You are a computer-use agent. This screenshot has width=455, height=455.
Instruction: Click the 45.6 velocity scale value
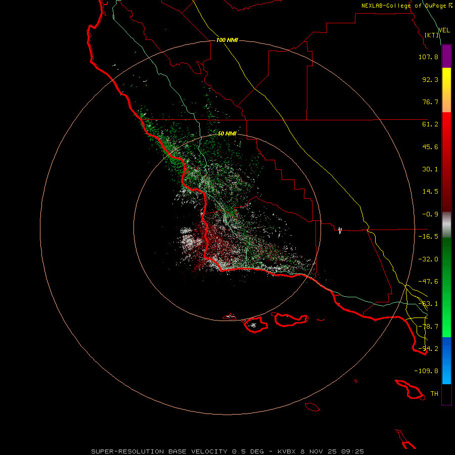[x=430, y=147]
